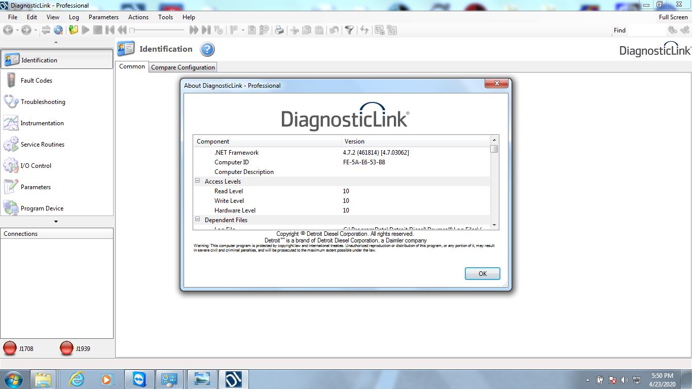
Task: Click the Filter funnel toolbar icon
Action: pyautogui.click(x=349, y=30)
